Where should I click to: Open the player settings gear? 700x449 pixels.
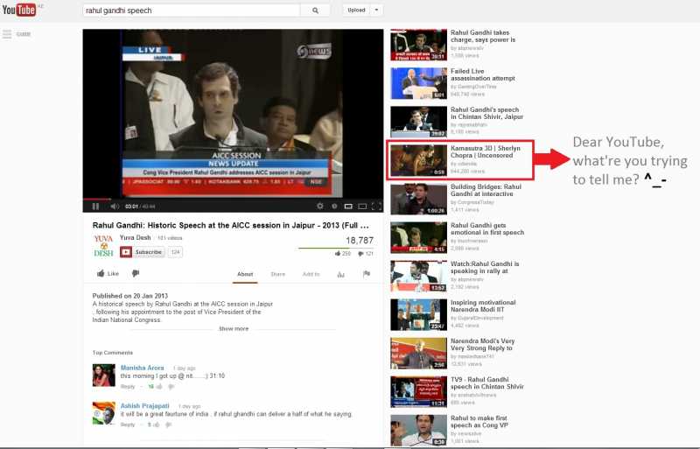(319, 206)
